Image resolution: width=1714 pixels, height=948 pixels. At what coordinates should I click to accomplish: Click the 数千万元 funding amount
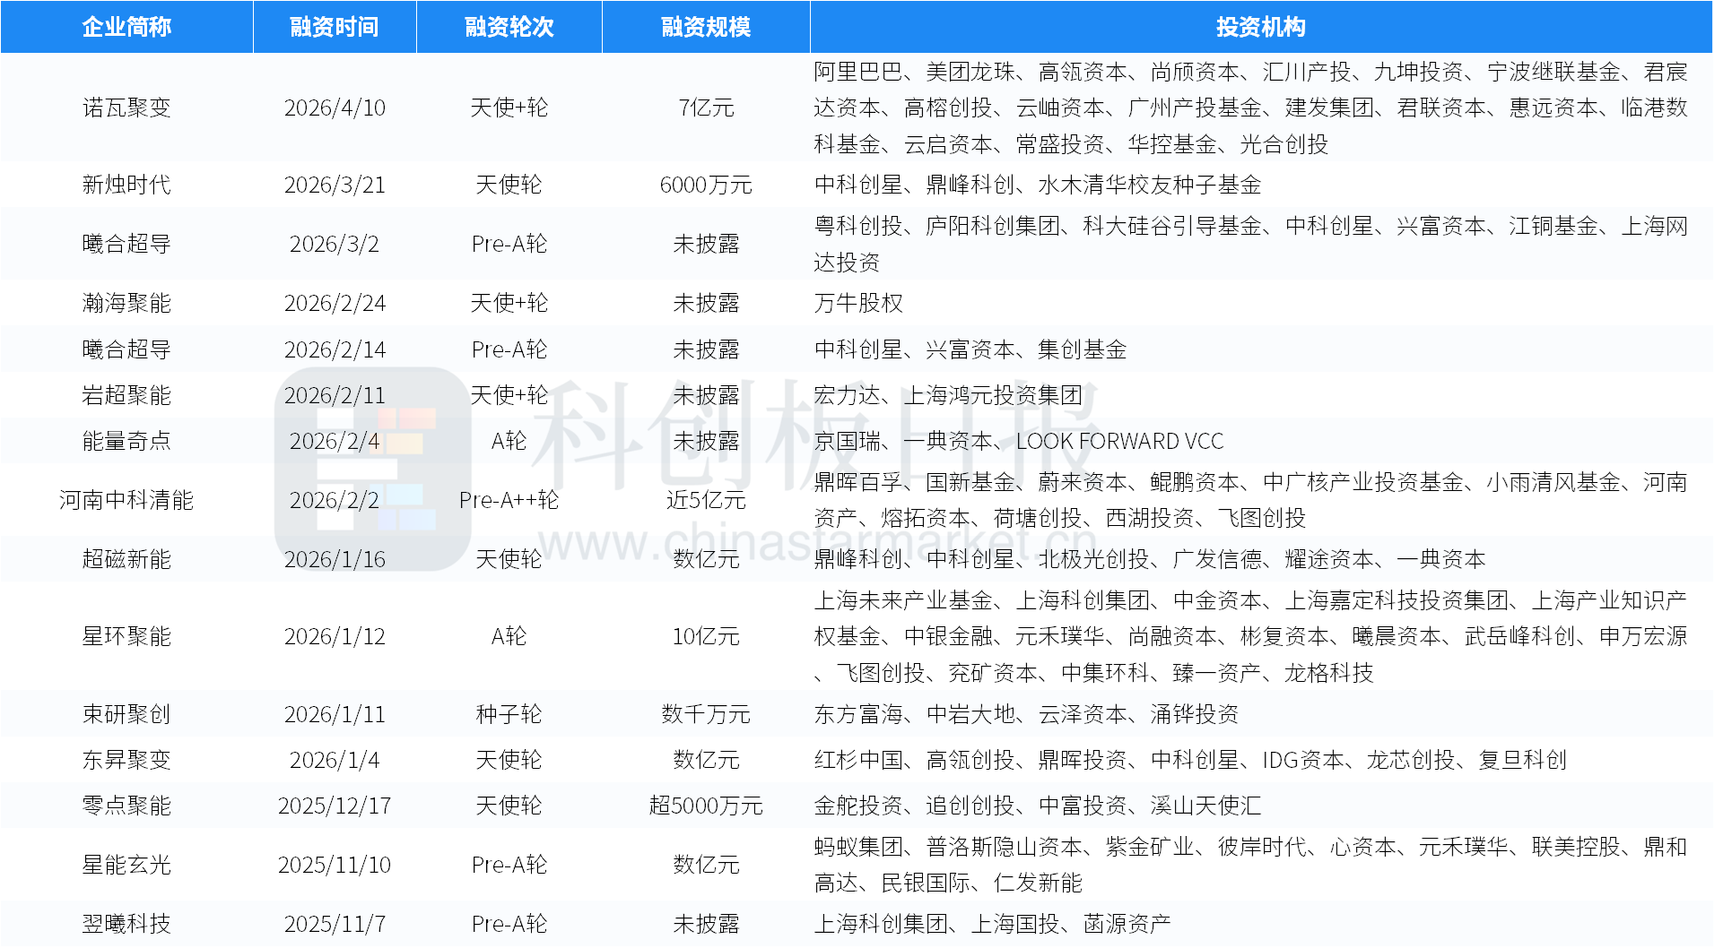pyautogui.click(x=706, y=714)
